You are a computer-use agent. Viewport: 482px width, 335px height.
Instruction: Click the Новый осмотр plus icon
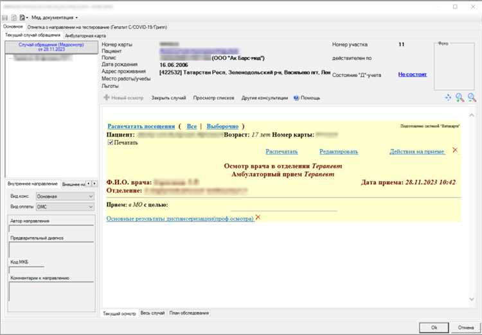coord(107,98)
